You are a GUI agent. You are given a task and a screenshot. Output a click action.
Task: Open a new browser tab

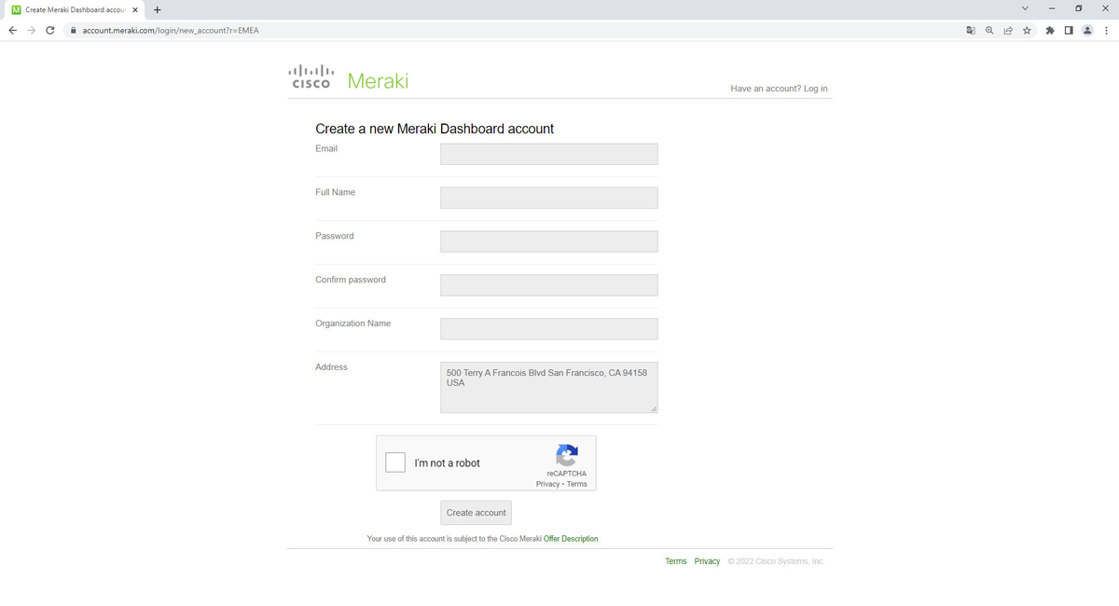(x=157, y=10)
